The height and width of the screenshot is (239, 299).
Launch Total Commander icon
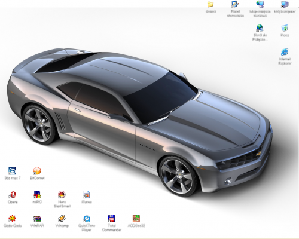pyautogui.click(x=111, y=219)
